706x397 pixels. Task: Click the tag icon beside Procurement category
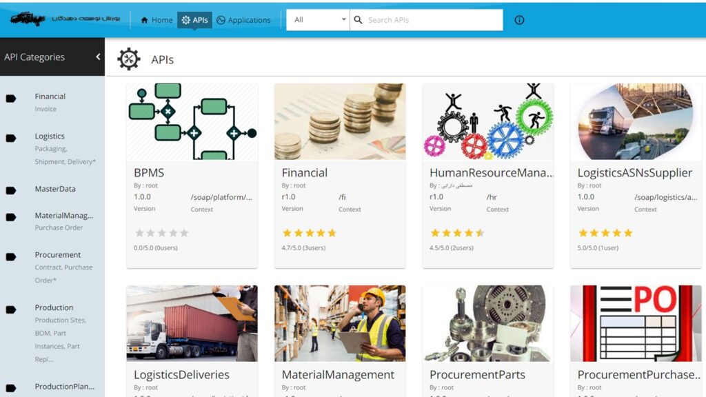pos(11,257)
